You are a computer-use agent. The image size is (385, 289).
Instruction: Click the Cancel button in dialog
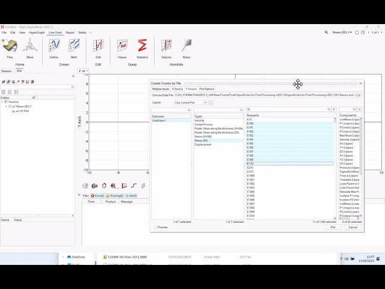353,228
